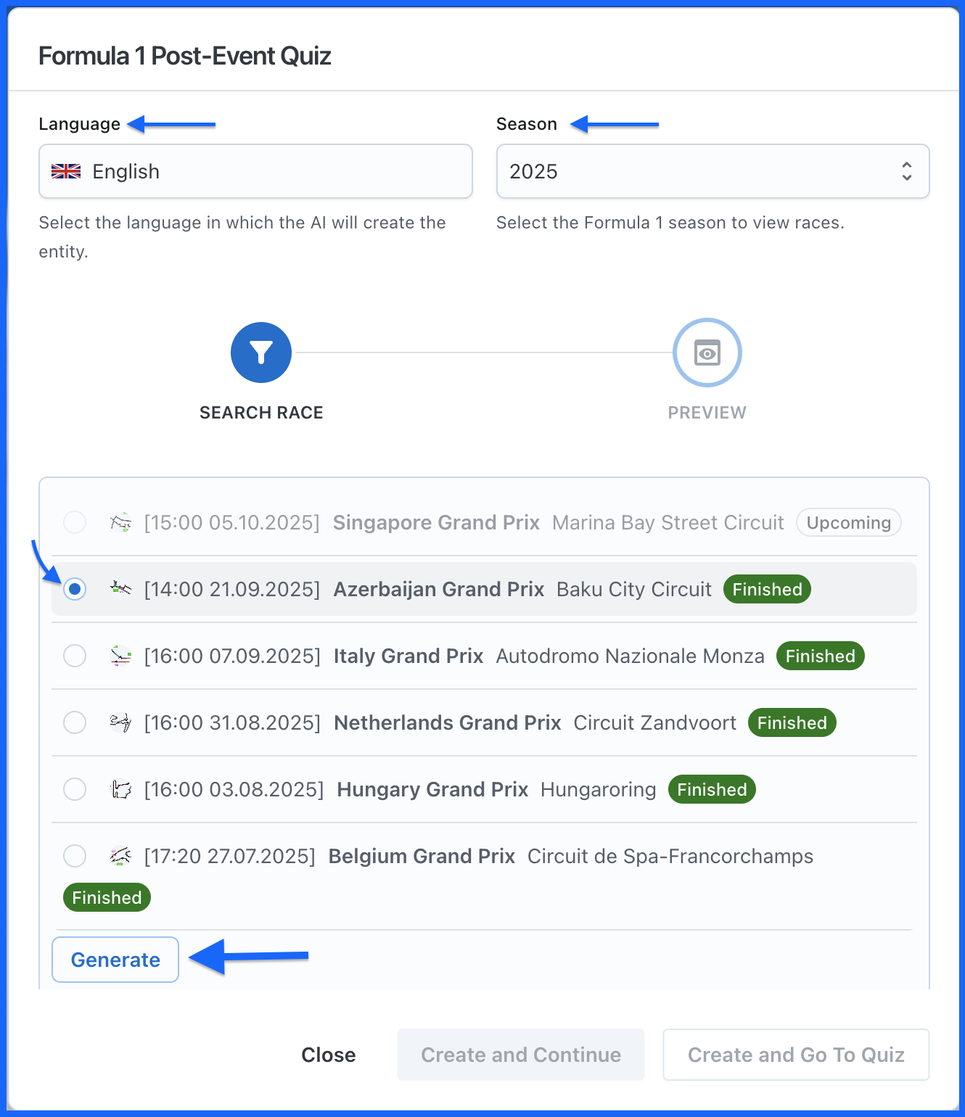
Task: Select the Netherlands Grand Prix radio button
Action: (75, 722)
